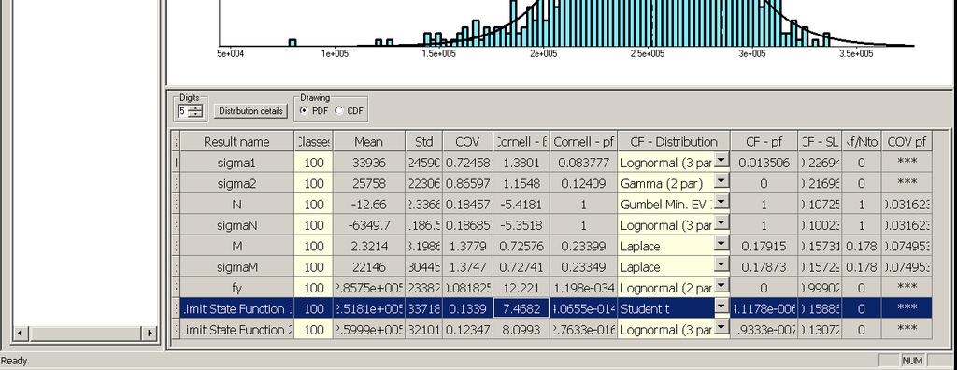Open CF distribution dropdown for M row
Screen dimensions: 957x370
[x=721, y=244]
